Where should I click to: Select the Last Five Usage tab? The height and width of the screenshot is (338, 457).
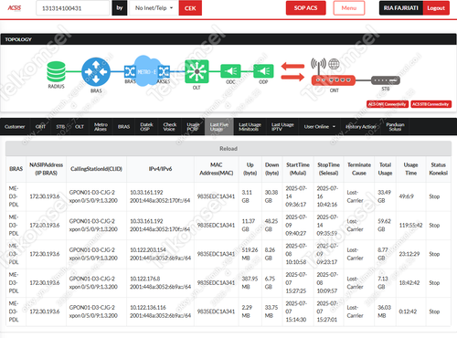click(x=218, y=126)
